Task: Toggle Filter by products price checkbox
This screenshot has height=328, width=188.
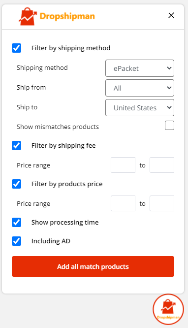Action: pyautogui.click(x=17, y=184)
